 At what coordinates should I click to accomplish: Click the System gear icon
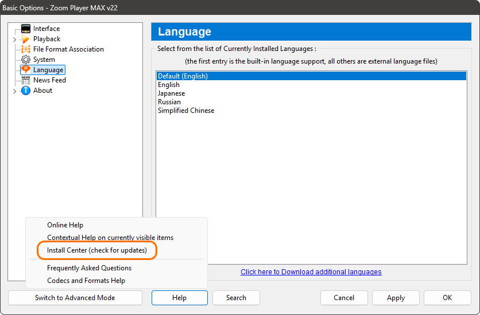click(26, 60)
